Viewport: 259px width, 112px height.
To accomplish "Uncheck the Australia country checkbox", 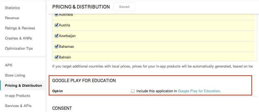I will pyautogui.click(x=57, y=15).
